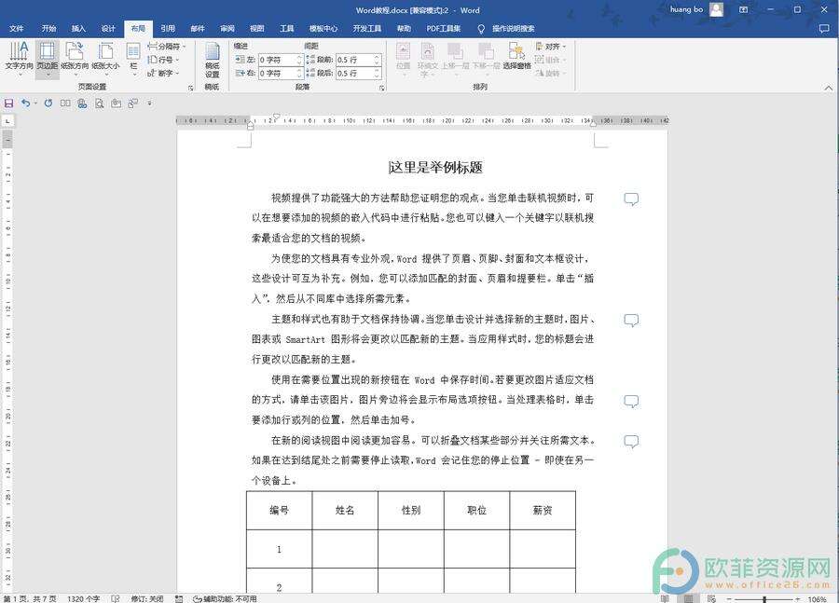Click the 106% zoom level
The height and width of the screenshot is (603, 839).
pos(817,599)
